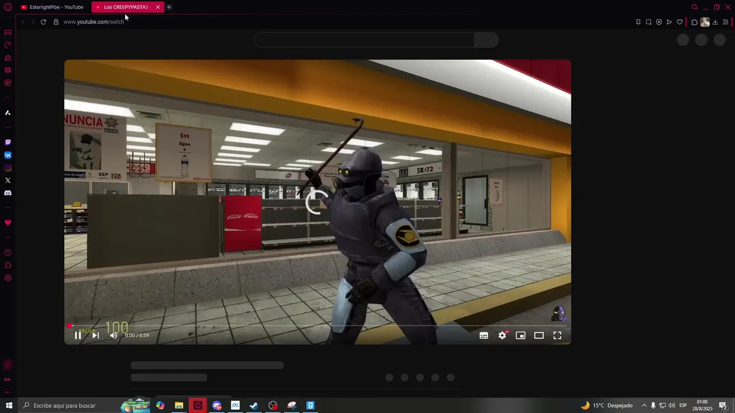Open the extensions cube in toolbar
This screenshot has width=735, height=413.
(x=694, y=22)
